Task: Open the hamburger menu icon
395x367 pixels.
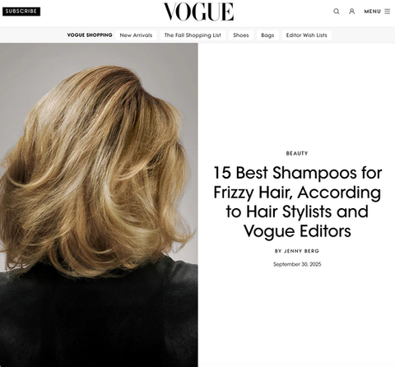Action: click(387, 12)
